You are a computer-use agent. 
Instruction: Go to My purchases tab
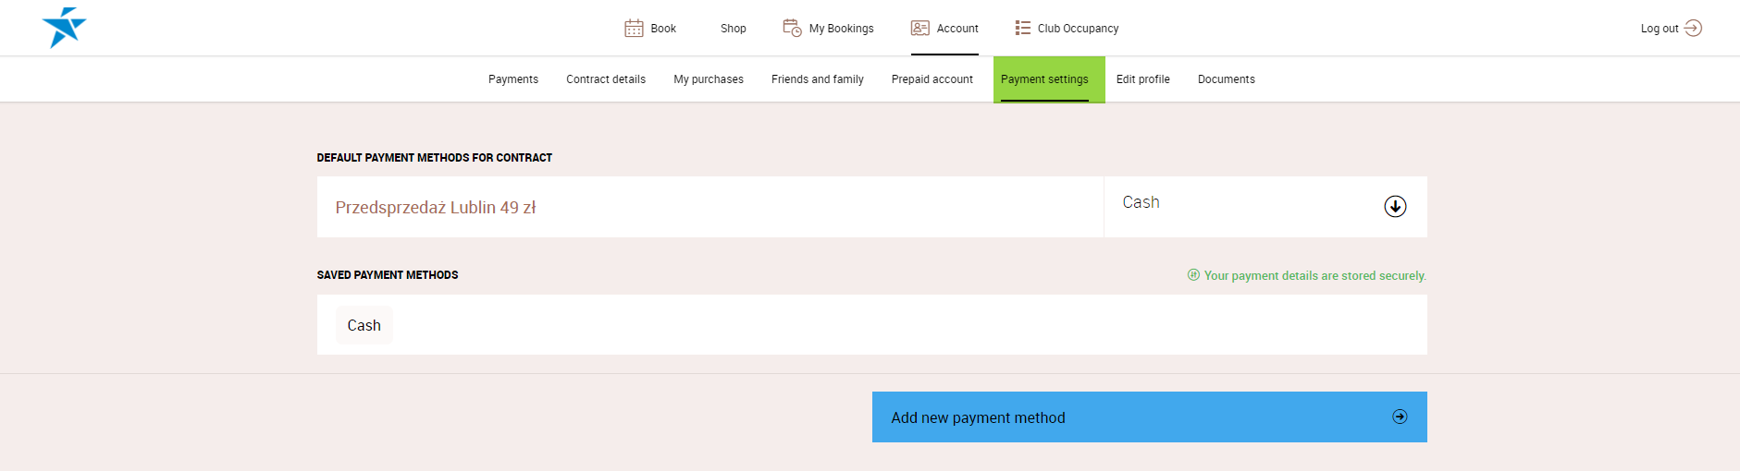point(708,79)
